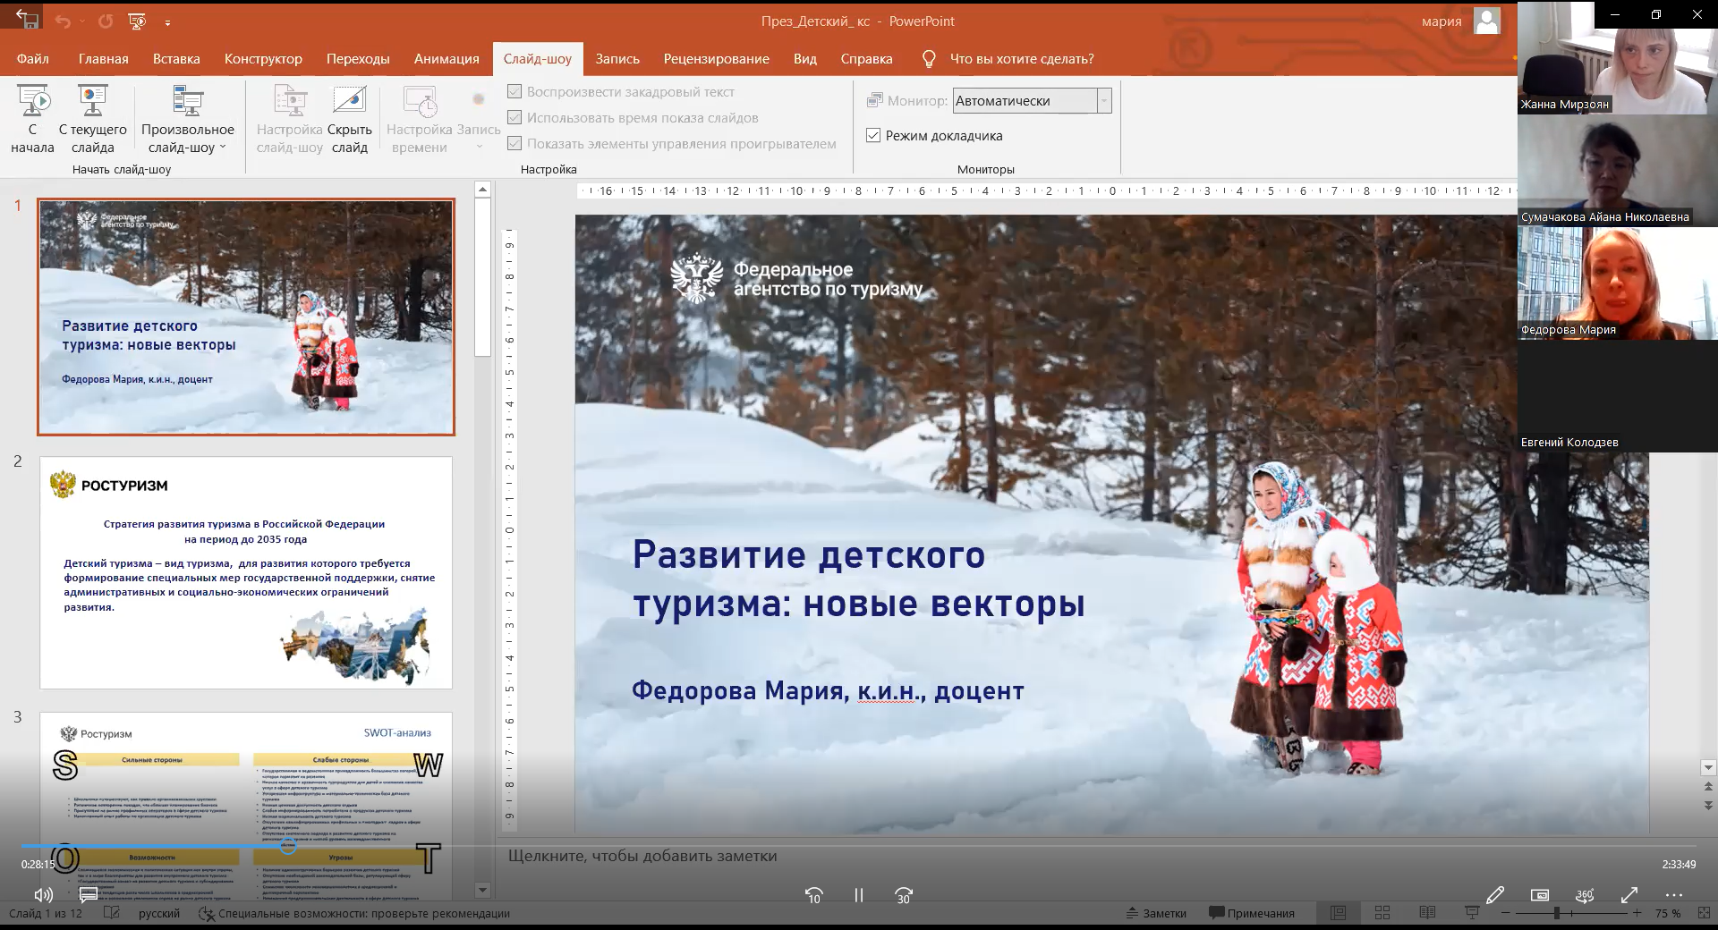Expand the quick access toolbar customization arrow
1718x930 pixels.
point(167,21)
